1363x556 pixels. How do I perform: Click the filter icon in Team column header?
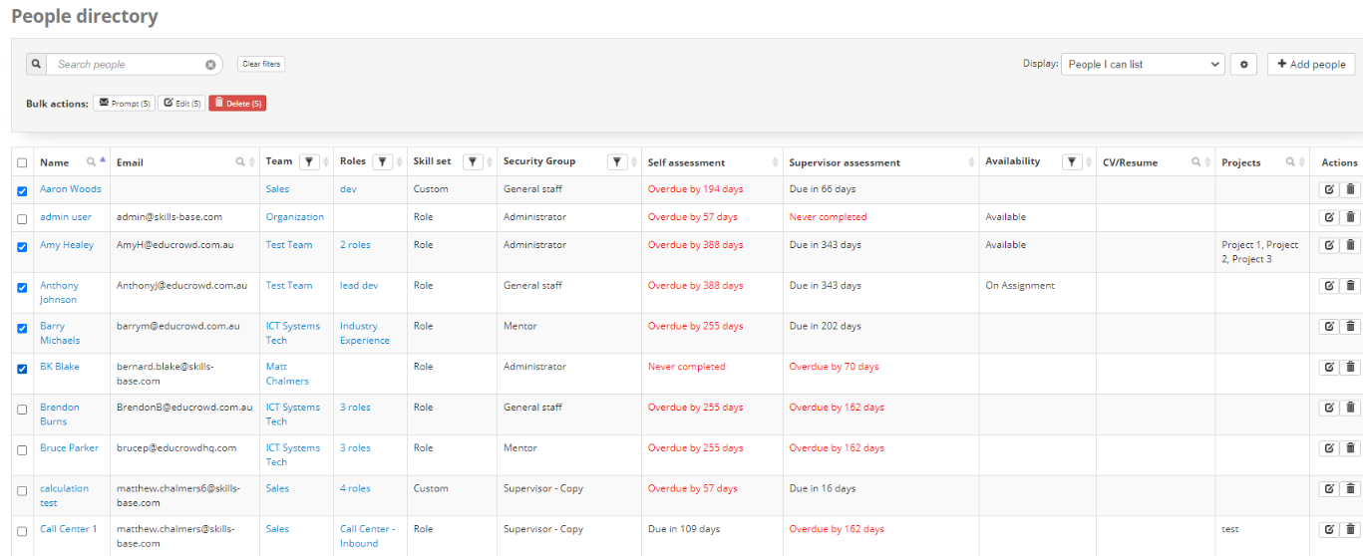[x=308, y=162]
